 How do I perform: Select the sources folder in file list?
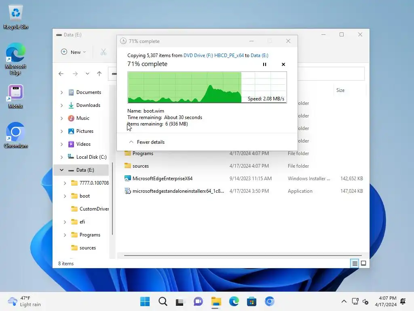point(137,166)
